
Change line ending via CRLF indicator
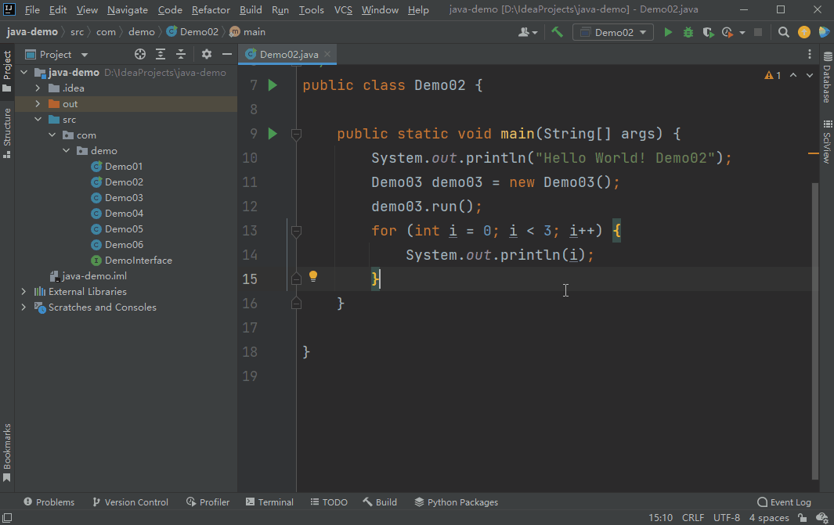click(693, 518)
